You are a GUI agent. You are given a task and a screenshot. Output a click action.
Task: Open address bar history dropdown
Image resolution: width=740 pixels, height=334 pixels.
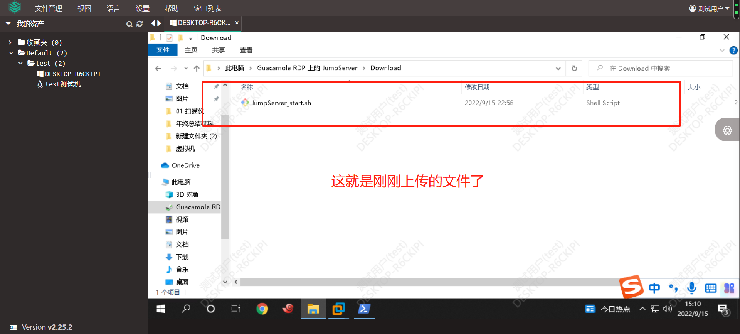[558, 69]
